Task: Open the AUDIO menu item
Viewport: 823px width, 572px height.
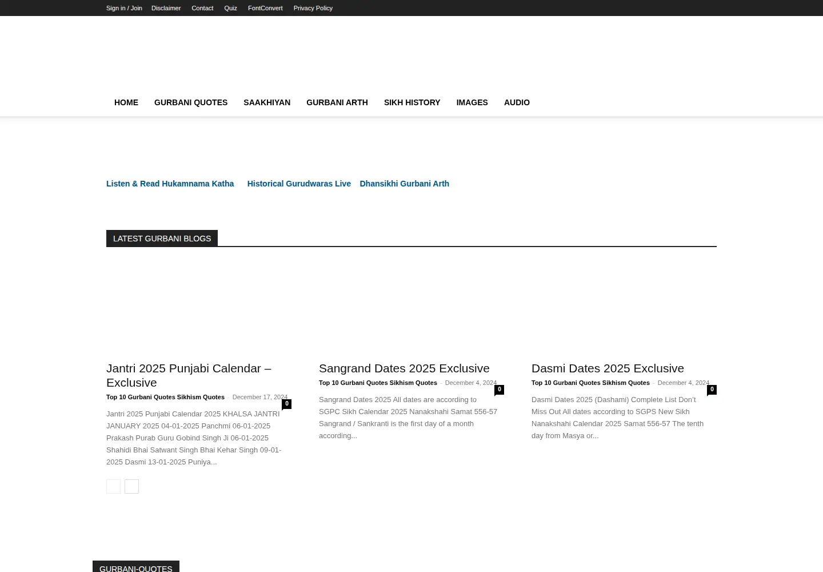Action: pyautogui.click(x=517, y=102)
